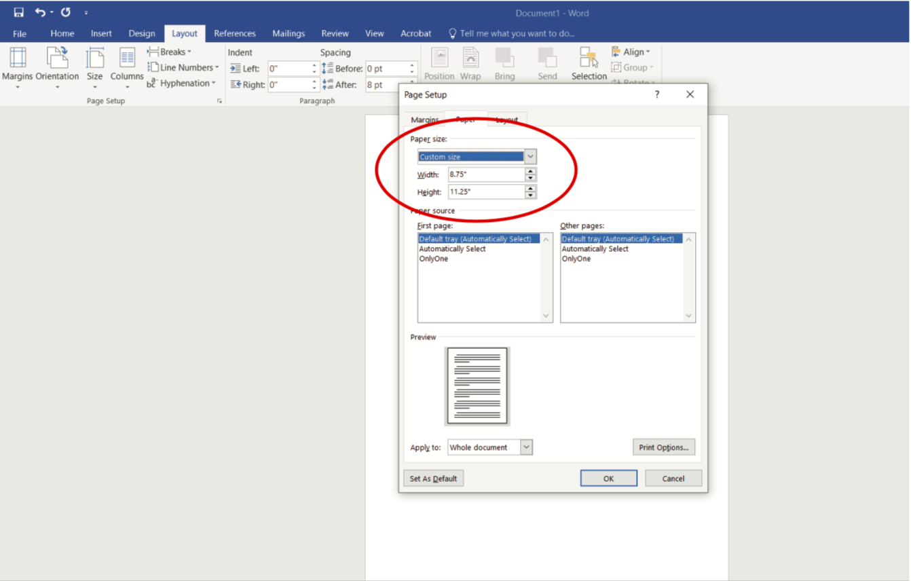Open the Selection Pane tool
The width and height of the screenshot is (911, 581).
coord(589,64)
